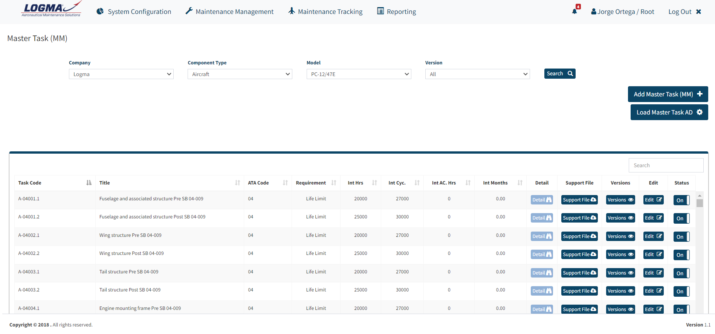Select Fuselage and associated structure Pre SB 04-009
This screenshot has height=334, width=715.
[x=151, y=199]
